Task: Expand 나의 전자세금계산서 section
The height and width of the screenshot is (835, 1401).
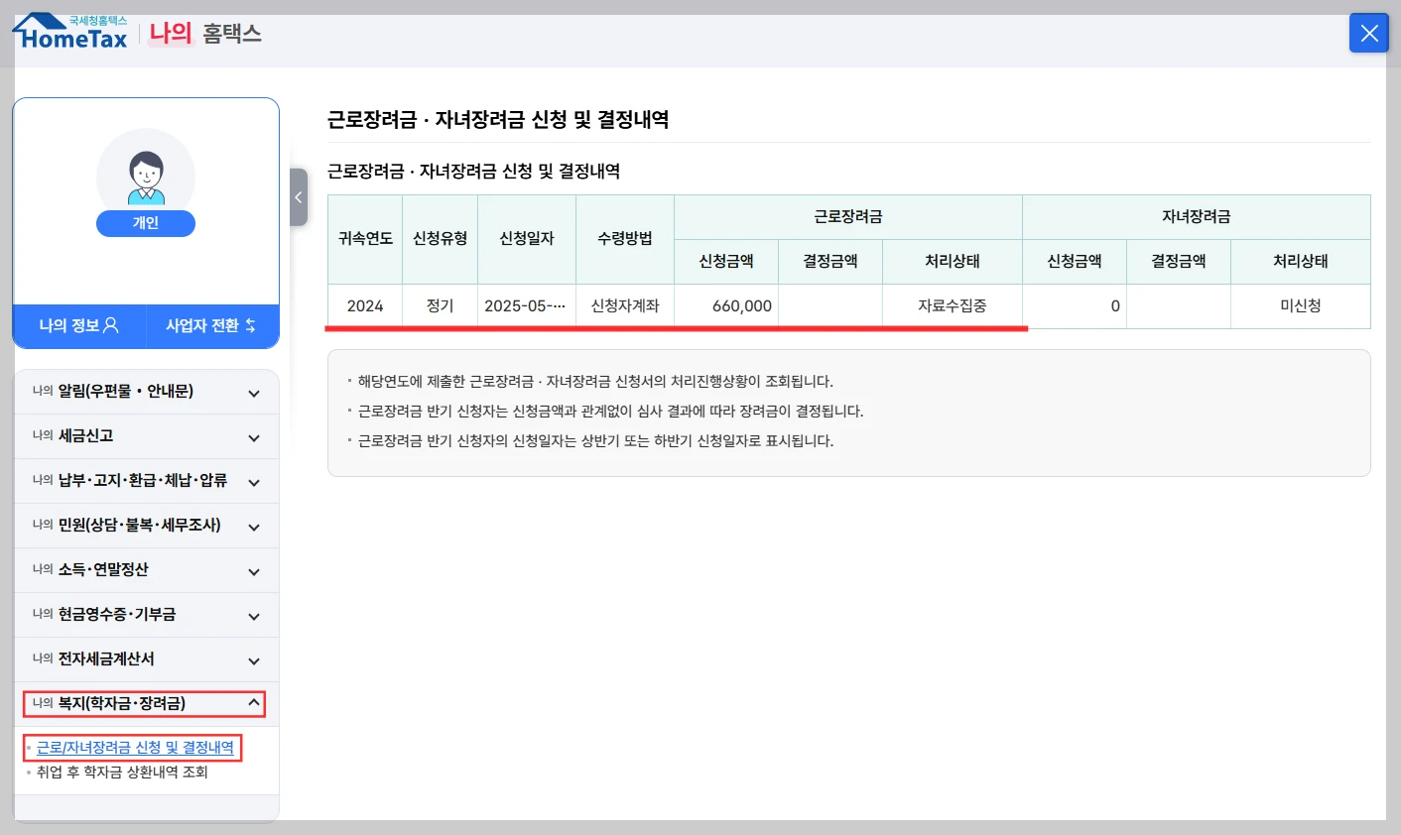Action: click(146, 659)
